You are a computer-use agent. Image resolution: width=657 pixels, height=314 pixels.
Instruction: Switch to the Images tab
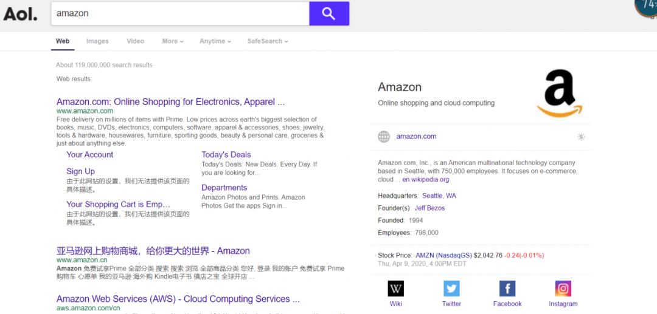point(97,41)
